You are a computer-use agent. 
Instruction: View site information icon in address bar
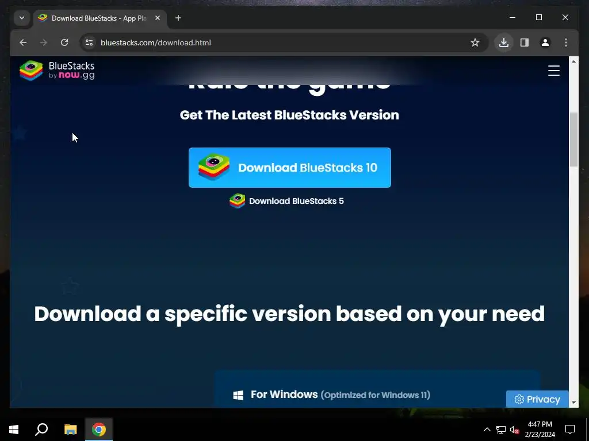[89, 42]
